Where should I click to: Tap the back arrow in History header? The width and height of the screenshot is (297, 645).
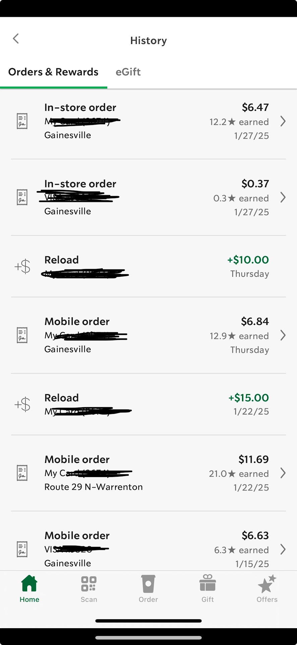(x=16, y=39)
